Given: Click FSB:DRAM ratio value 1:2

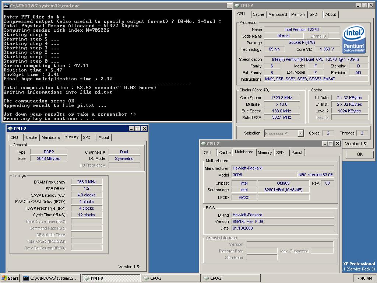Looking at the screenshot, I should pos(87,188).
